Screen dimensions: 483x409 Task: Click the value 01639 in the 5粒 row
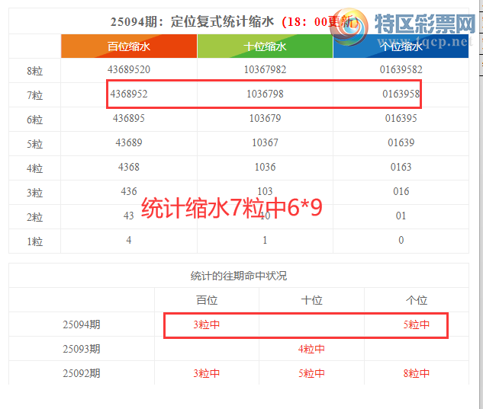401,143
